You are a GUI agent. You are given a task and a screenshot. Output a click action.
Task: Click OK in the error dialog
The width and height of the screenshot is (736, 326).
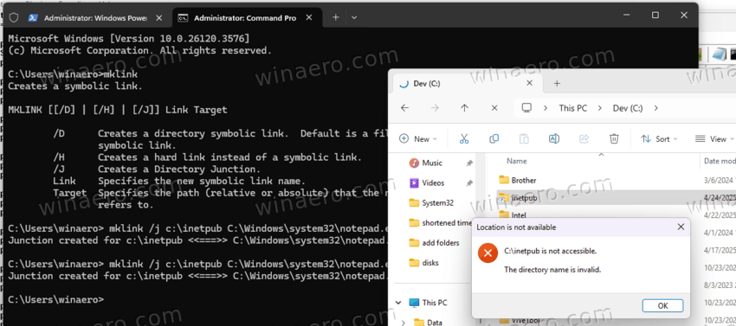point(662,306)
